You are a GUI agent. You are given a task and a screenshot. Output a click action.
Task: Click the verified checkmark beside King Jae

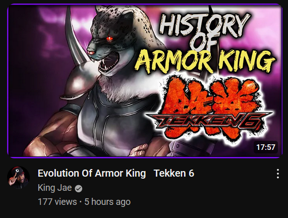pyautogui.click(x=79, y=189)
